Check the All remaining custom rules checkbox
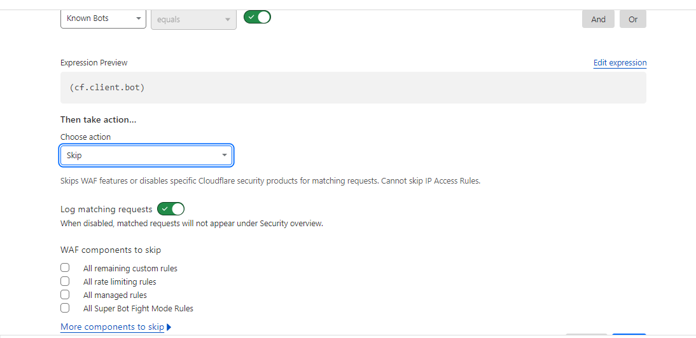 tap(66, 267)
